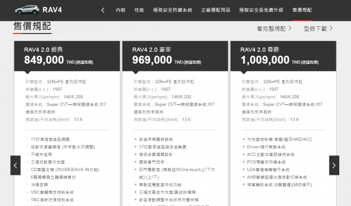
Task: Click 三幅式真皮方向盤/真皮排檔桿 item
Action: tap(167, 192)
